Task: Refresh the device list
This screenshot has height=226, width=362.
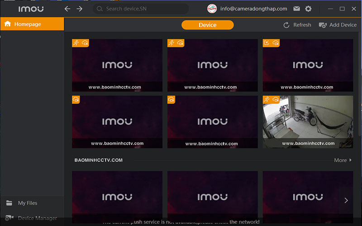Action: tap(297, 25)
